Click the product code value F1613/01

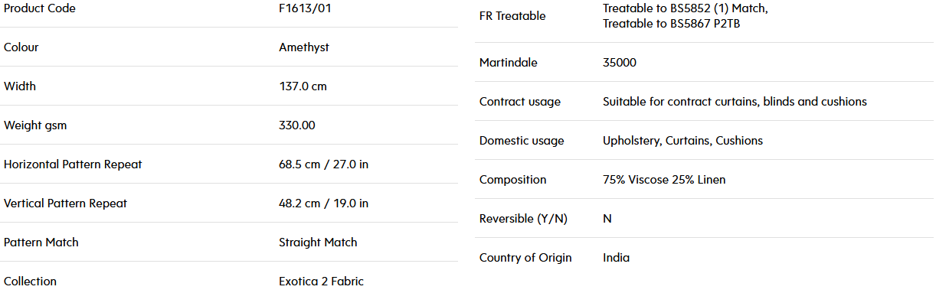point(305,8)
